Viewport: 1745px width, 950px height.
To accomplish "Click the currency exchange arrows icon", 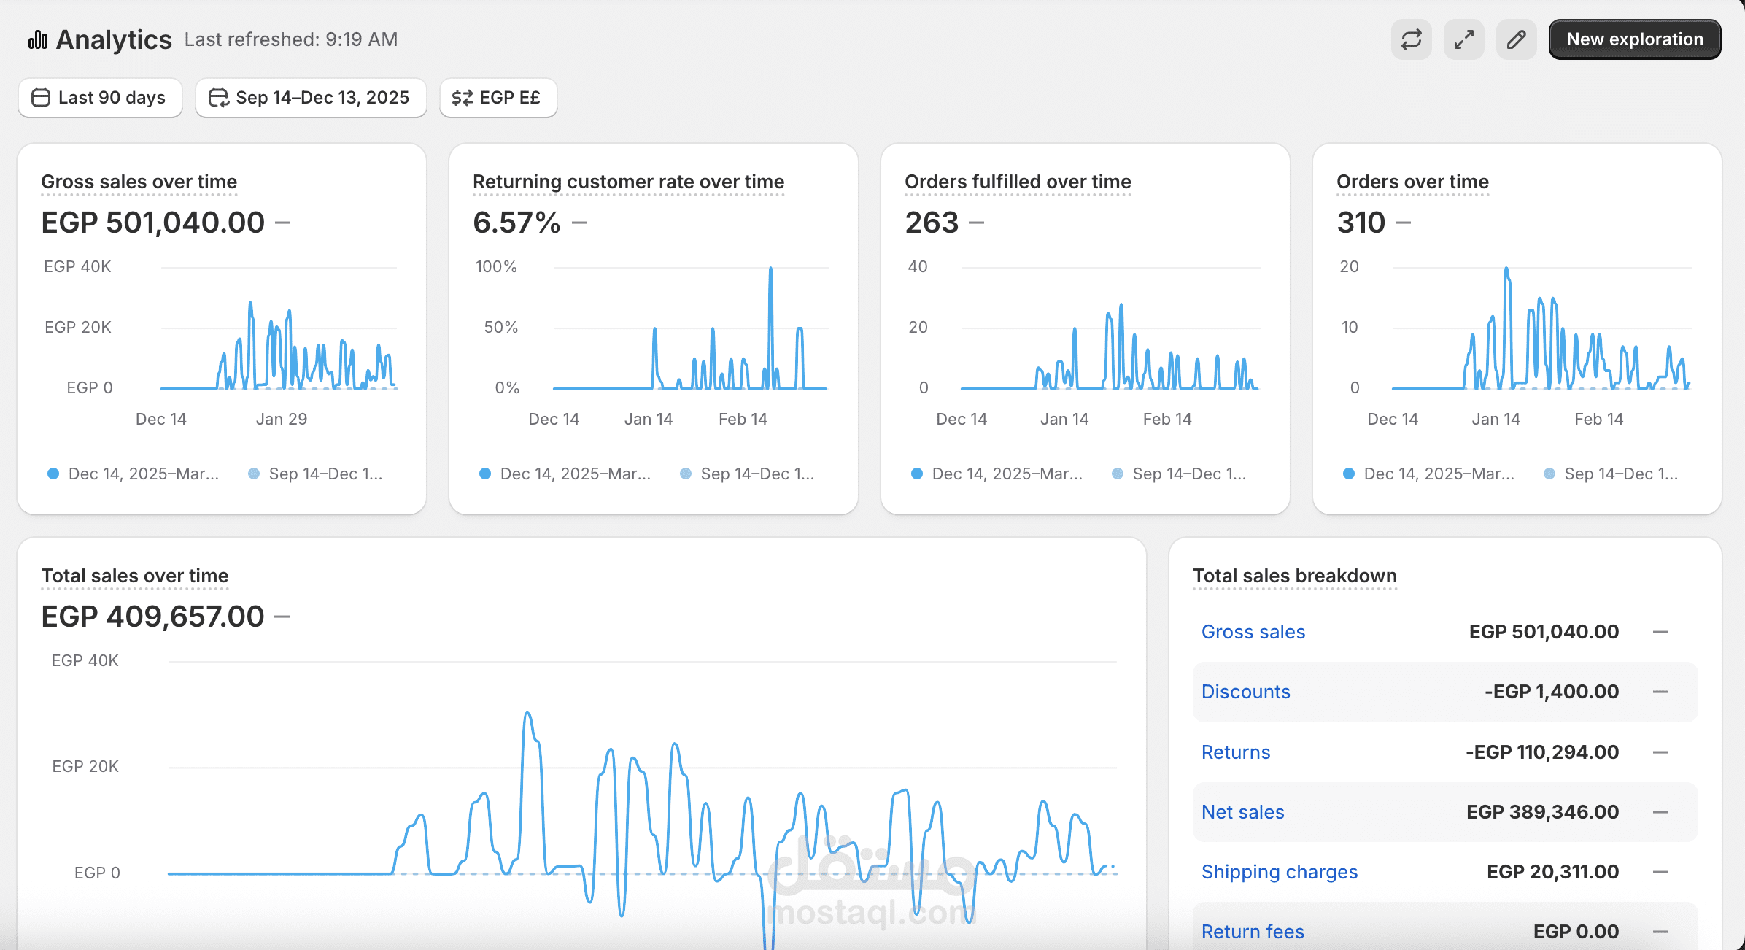I will click(462, 98).
